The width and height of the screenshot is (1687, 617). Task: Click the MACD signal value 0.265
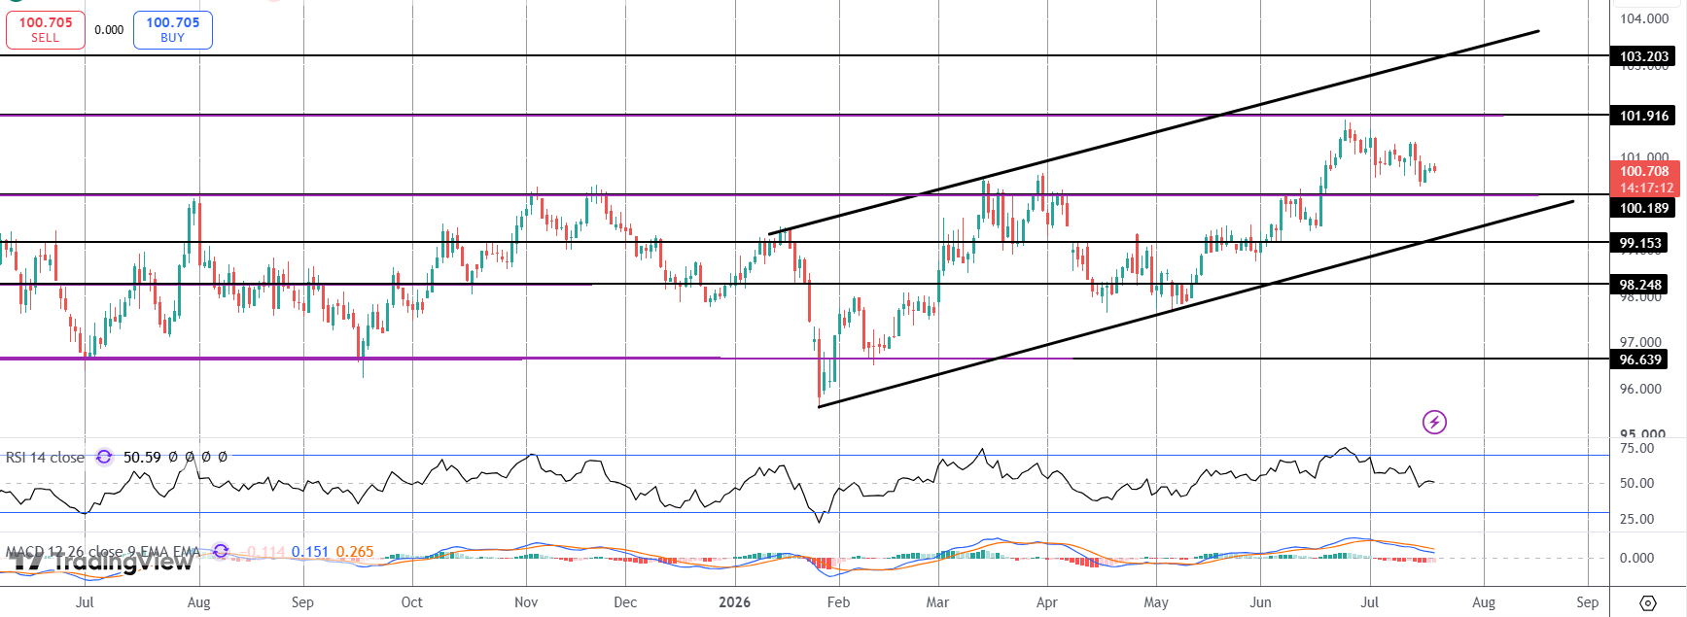(x=355, y=552)
